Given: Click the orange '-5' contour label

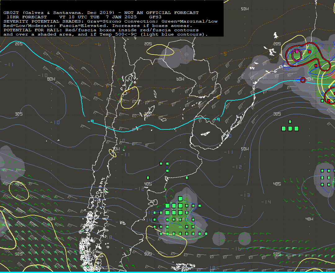Looking at the screenshot, I should (x=223, y=54).
